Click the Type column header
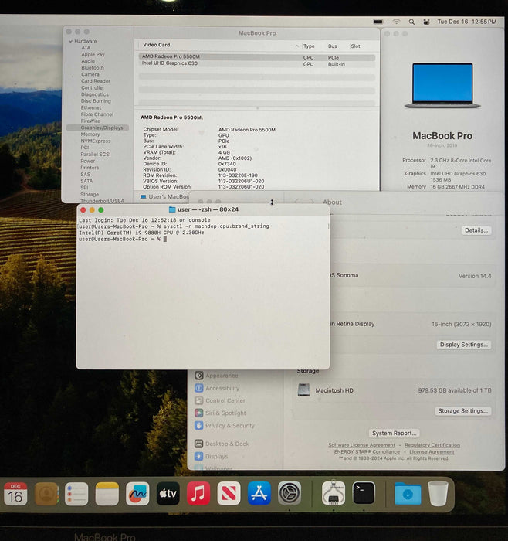The image size is (508, 541). [x=309, y=46]
